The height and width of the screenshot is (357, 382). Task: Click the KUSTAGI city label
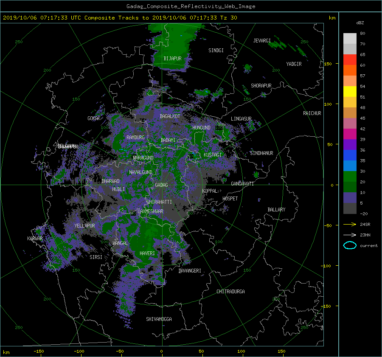[x=213, y=155]
